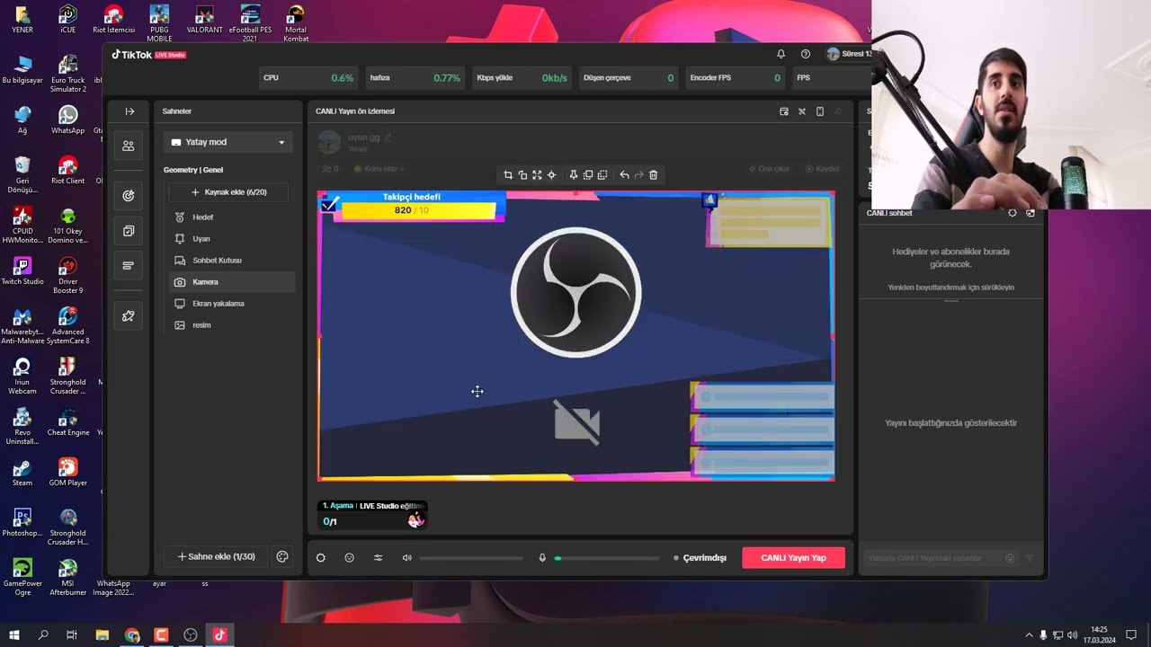Click the Kaydet record button
The width and height of the screenshot is (1151, 647).
[x=822, y=169]
